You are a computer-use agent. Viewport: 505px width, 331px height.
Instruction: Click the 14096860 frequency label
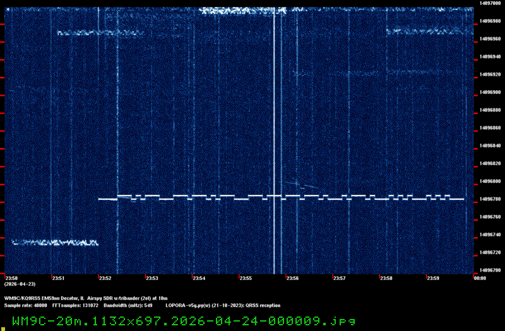[490, 128]
